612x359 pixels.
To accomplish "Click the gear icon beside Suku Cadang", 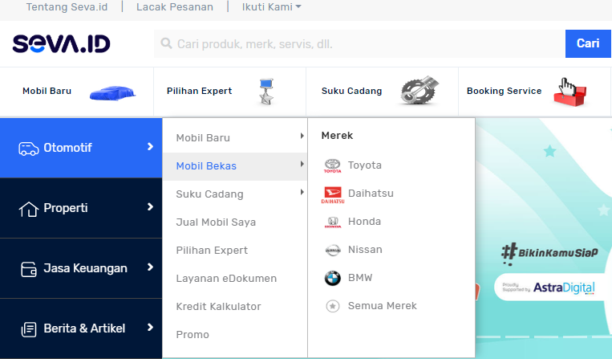I will [419, 90].
